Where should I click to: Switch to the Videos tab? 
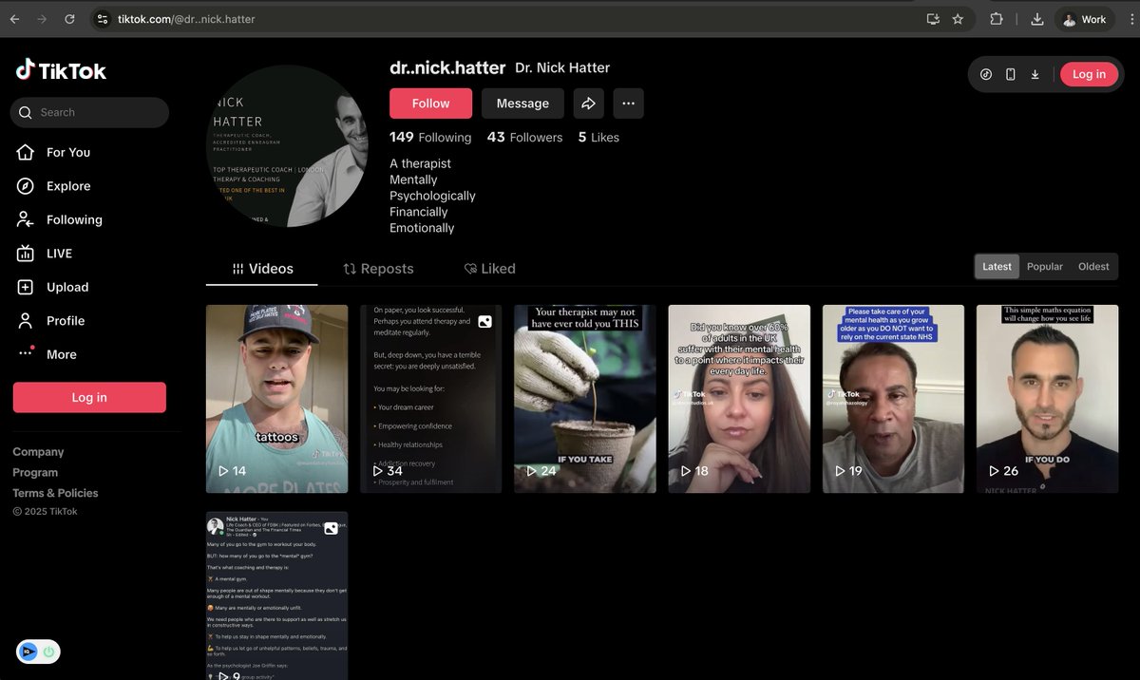(x=263, y=269)
